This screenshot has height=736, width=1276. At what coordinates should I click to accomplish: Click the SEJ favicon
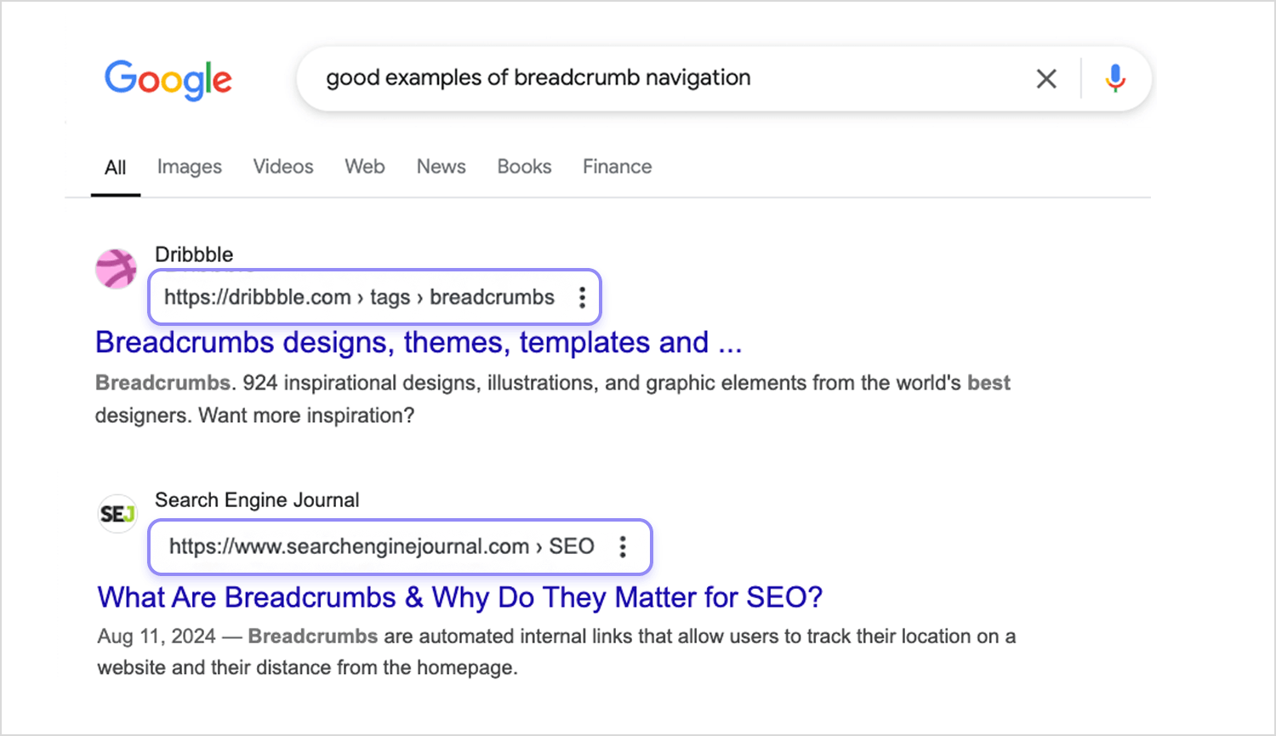(117, 514)
